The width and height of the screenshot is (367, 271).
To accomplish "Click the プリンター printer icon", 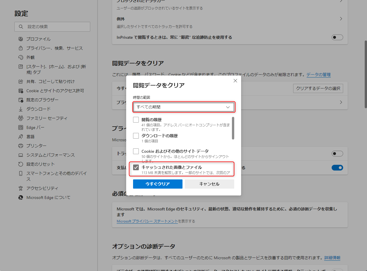I will click(x=20, y=146).
